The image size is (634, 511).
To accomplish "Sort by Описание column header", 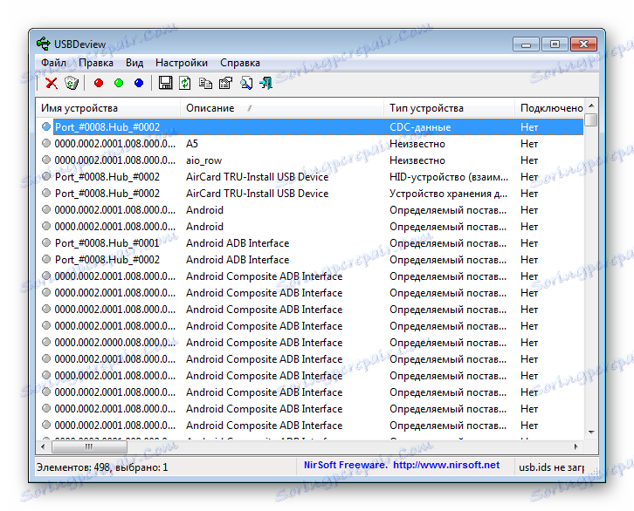I will coord(282,108).
